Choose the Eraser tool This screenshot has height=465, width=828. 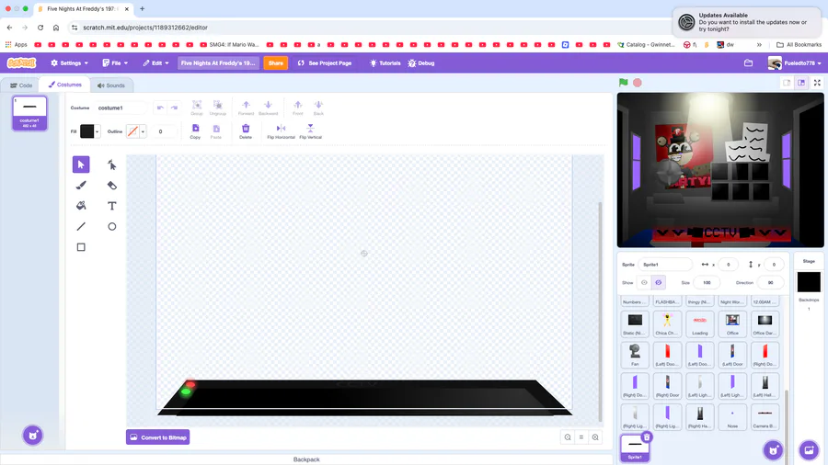point(112,185)
